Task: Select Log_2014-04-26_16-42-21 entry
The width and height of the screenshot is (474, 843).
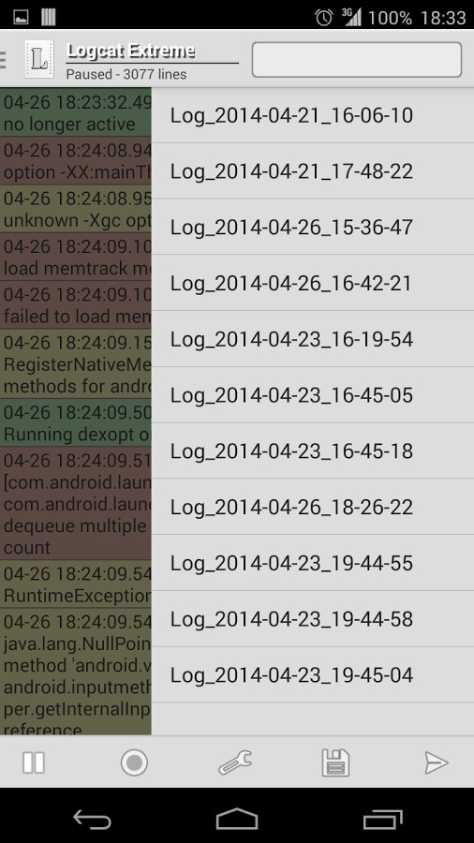Action: tap(313, 283)
